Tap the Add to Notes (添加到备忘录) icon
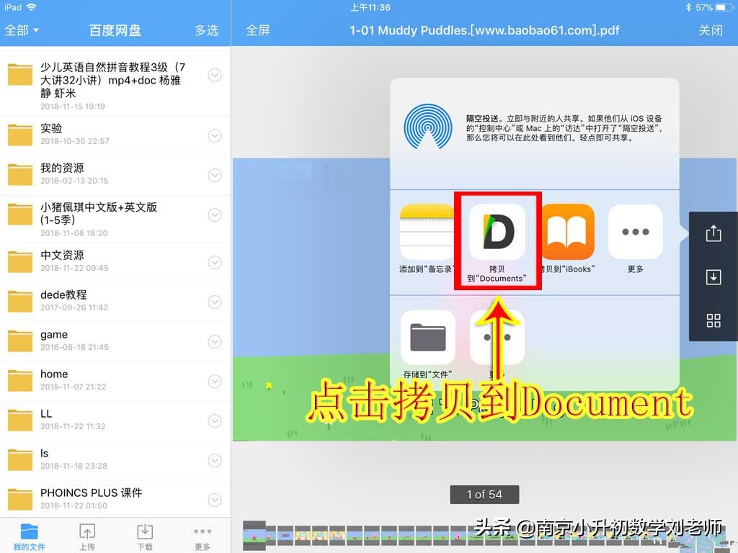 (x=429, y=230)
